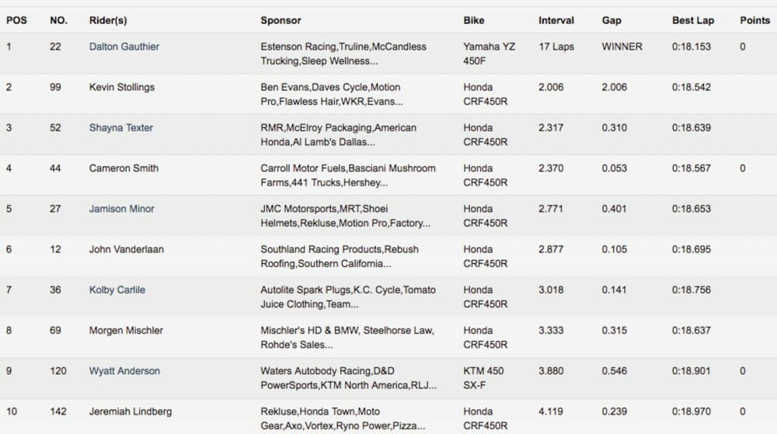Select Jeremiah Lindberg's rider name
Screen dimensions: 777x434
[131, 411]
